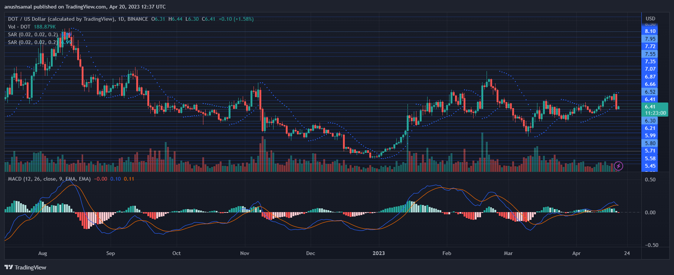Open the USD currency selector on price axis

pyautogui.click(x=650, y=19)
